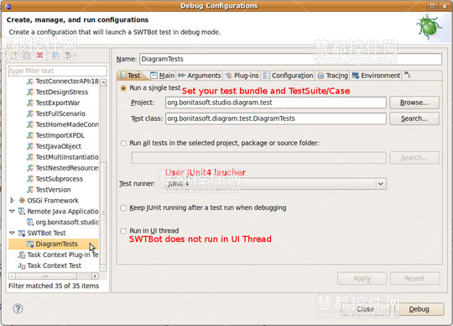Click the configuration list scroll down arrow
The image size is (453, 326).
[x=103, y=267]
